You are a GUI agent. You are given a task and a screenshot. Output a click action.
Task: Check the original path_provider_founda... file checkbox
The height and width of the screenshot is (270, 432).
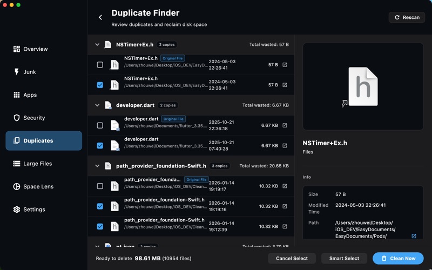(x=100, y=186)
